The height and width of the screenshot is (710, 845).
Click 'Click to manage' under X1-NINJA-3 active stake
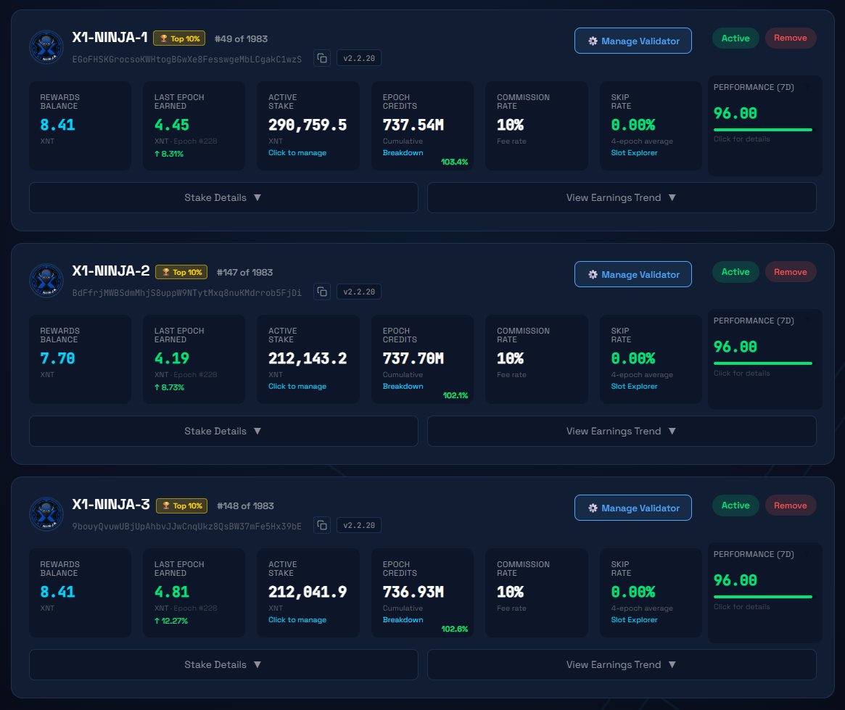pos(297,620)
